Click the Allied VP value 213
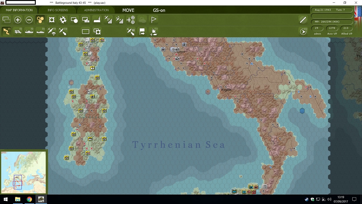This screenshot has width=362, height=204. pos(346,28)
